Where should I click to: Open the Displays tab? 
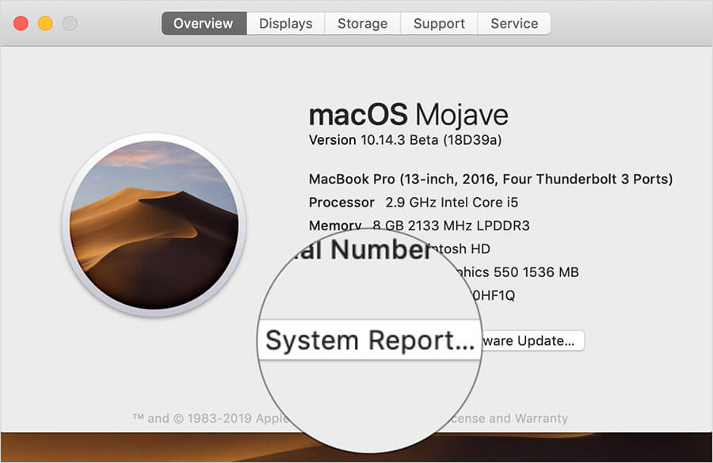(x=285, y=23)
